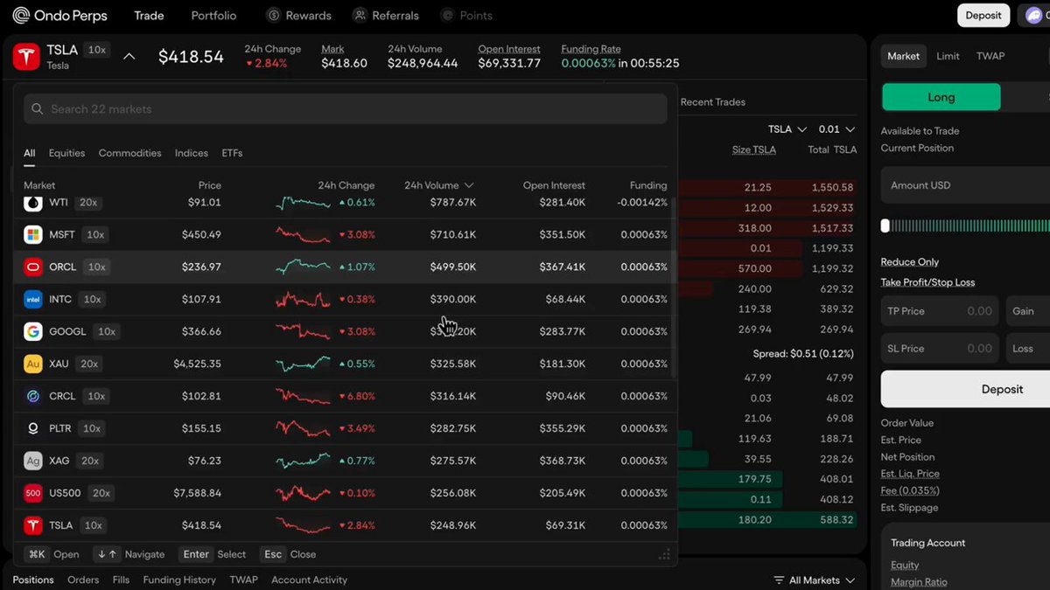Open the Account Activity tab
1050x590 pixels.
coord(309,580)
